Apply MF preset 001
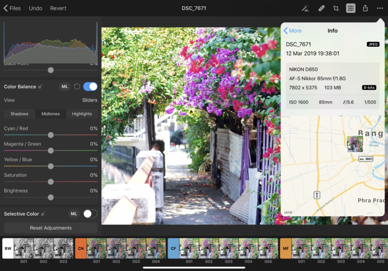Viewport: 388px width, 271px height. point(301,248)
